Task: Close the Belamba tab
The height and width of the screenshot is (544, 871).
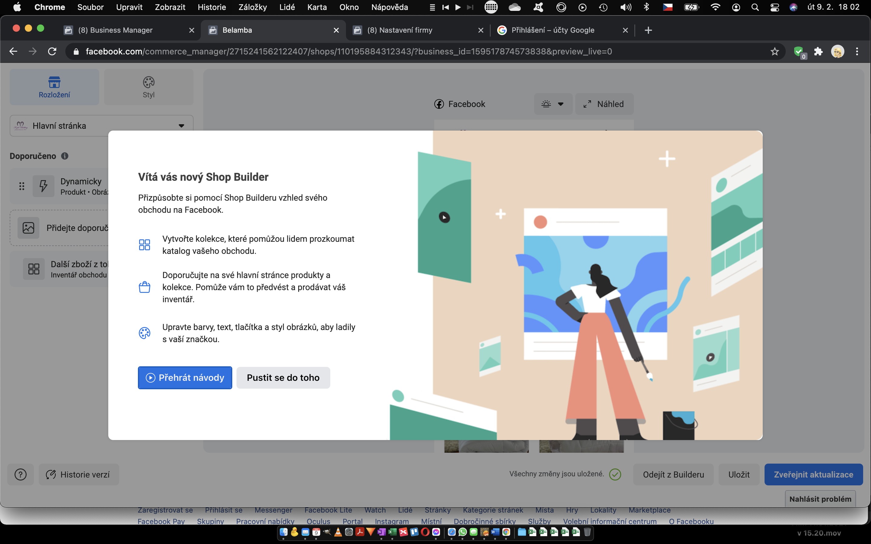Action: 336,30
